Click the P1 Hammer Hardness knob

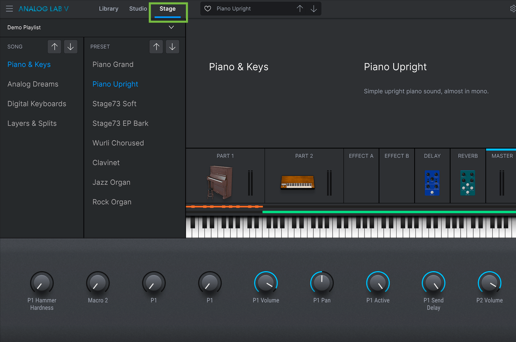(x=42, y=283)
